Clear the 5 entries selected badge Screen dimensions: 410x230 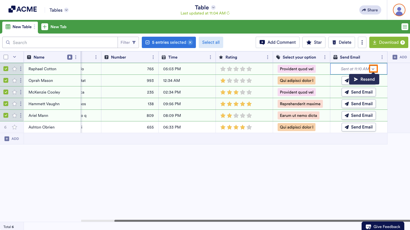pos(190,42)
